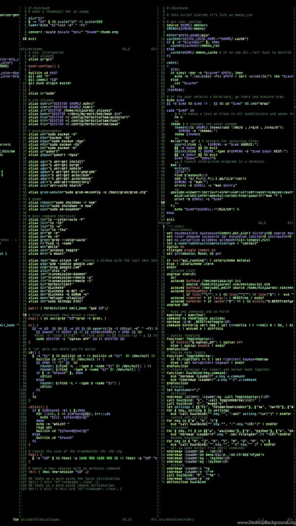Click the line containing 'apt-cache search'
Viewport: 296px width, 526px height.
coord(56,186)
